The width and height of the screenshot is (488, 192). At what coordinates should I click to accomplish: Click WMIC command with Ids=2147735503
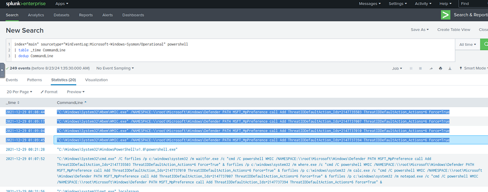[253, 111]
